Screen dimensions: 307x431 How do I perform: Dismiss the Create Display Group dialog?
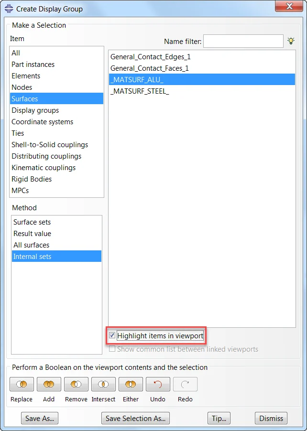(271, 419)
